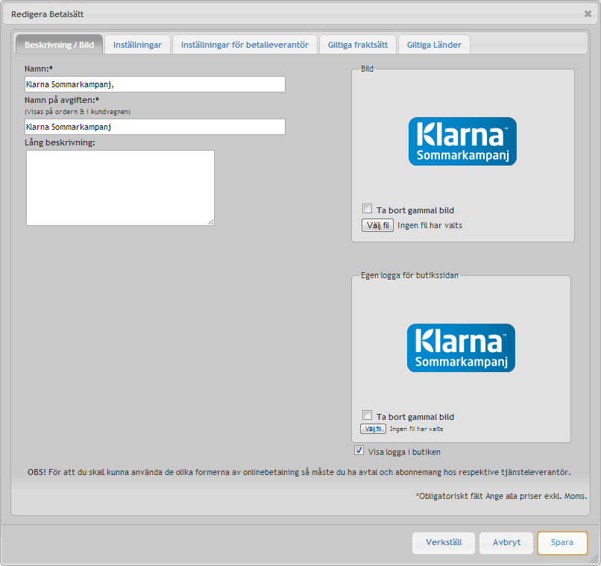Click the Namn input field
This screenshot has width=601, height=566.
coord(155,84)
